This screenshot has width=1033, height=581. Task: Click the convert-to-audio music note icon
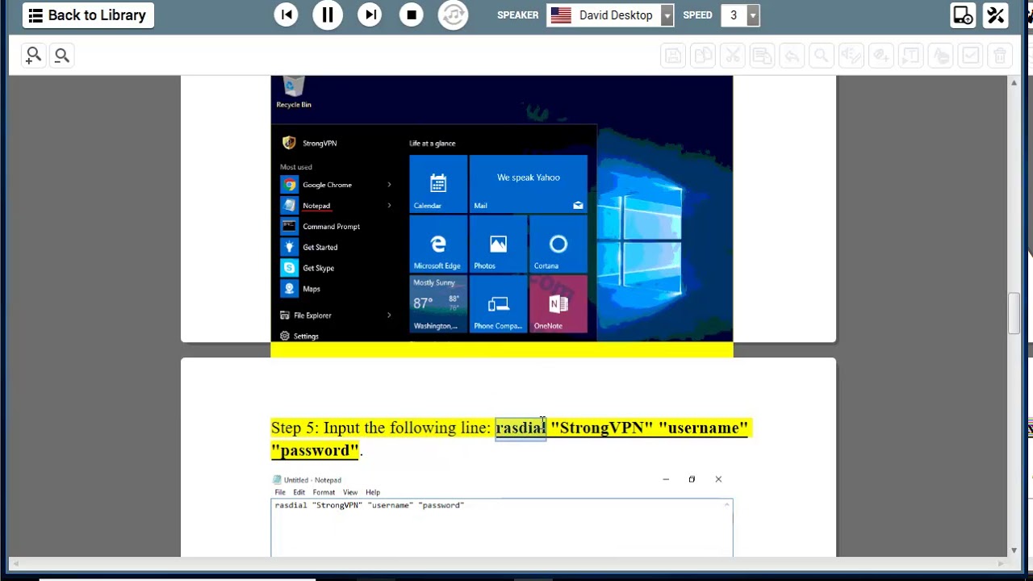coord(454,15)
